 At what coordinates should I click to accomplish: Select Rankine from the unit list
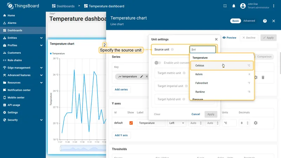coord(222,92)
